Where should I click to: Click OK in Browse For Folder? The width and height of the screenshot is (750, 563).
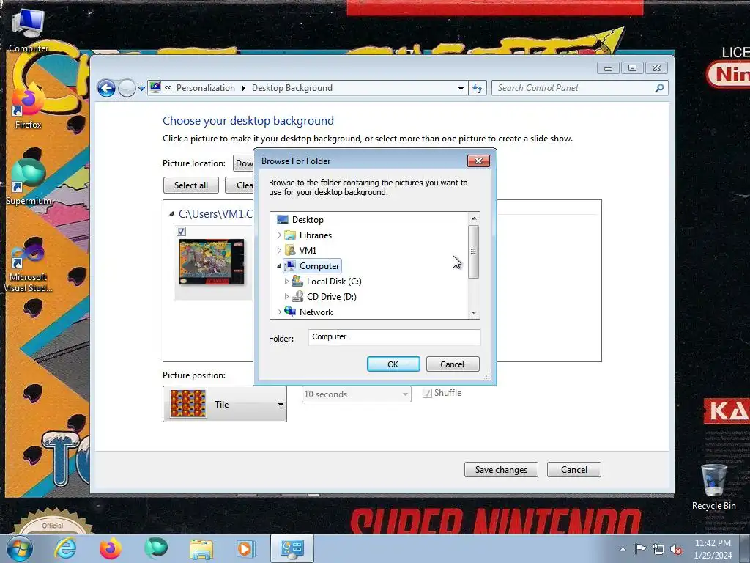click(x=393, y=364)
